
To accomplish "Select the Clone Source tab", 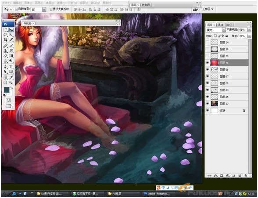I will (x=146, y=5).
